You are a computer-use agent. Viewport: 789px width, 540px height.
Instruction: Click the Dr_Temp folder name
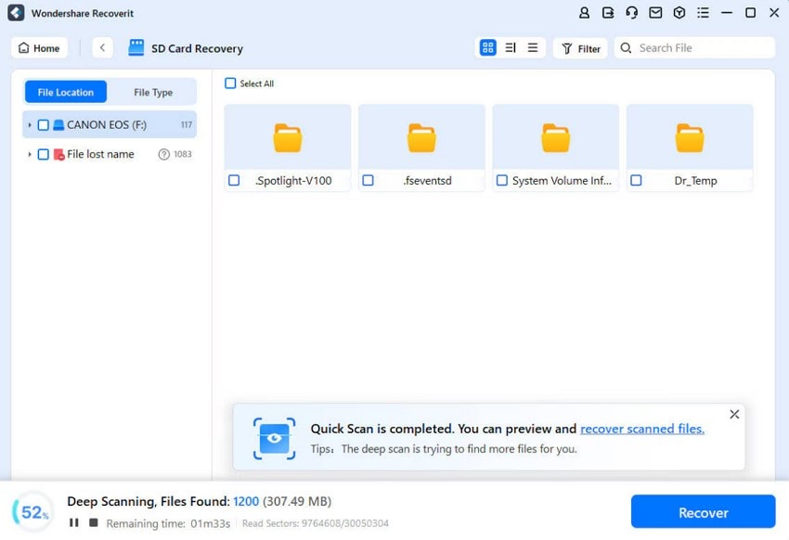[695, 181]
